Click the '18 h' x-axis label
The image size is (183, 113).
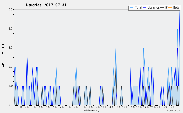[x=139, y=107]
